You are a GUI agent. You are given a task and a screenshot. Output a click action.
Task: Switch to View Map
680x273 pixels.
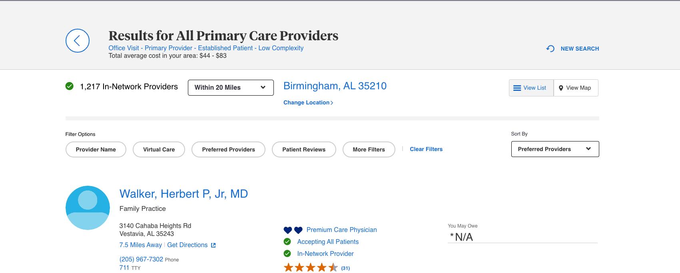pos(576,88)
